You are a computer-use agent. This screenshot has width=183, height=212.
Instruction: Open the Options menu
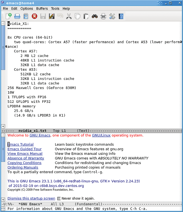(x=27, y=9)
